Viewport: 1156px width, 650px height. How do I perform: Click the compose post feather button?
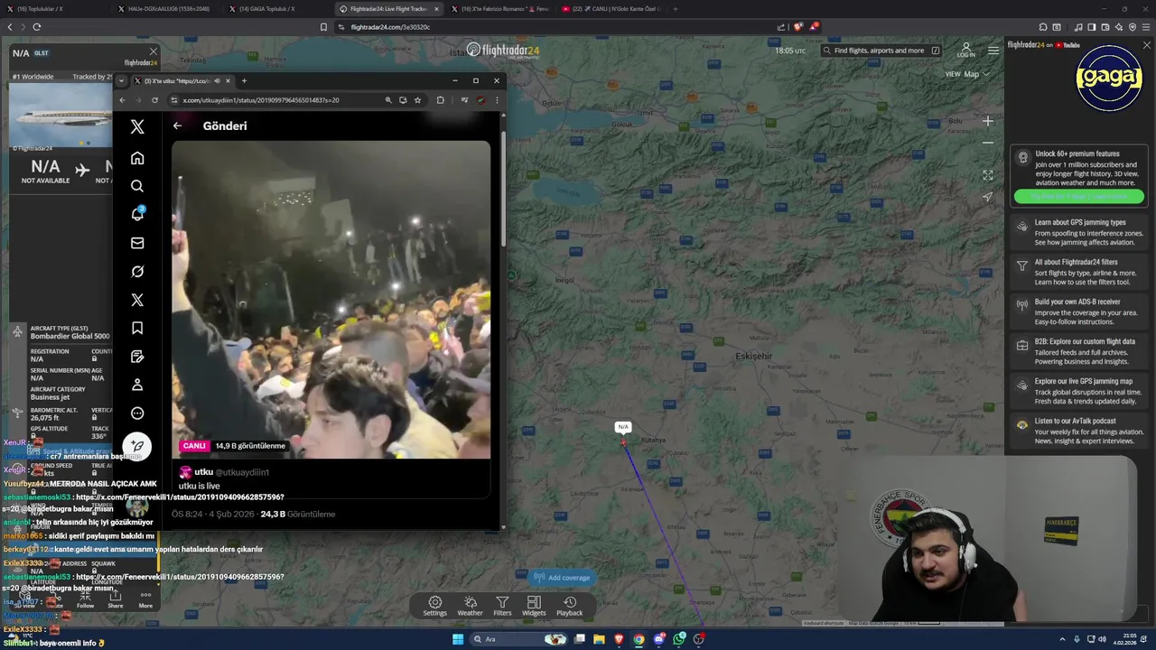(x=137, y=446)
